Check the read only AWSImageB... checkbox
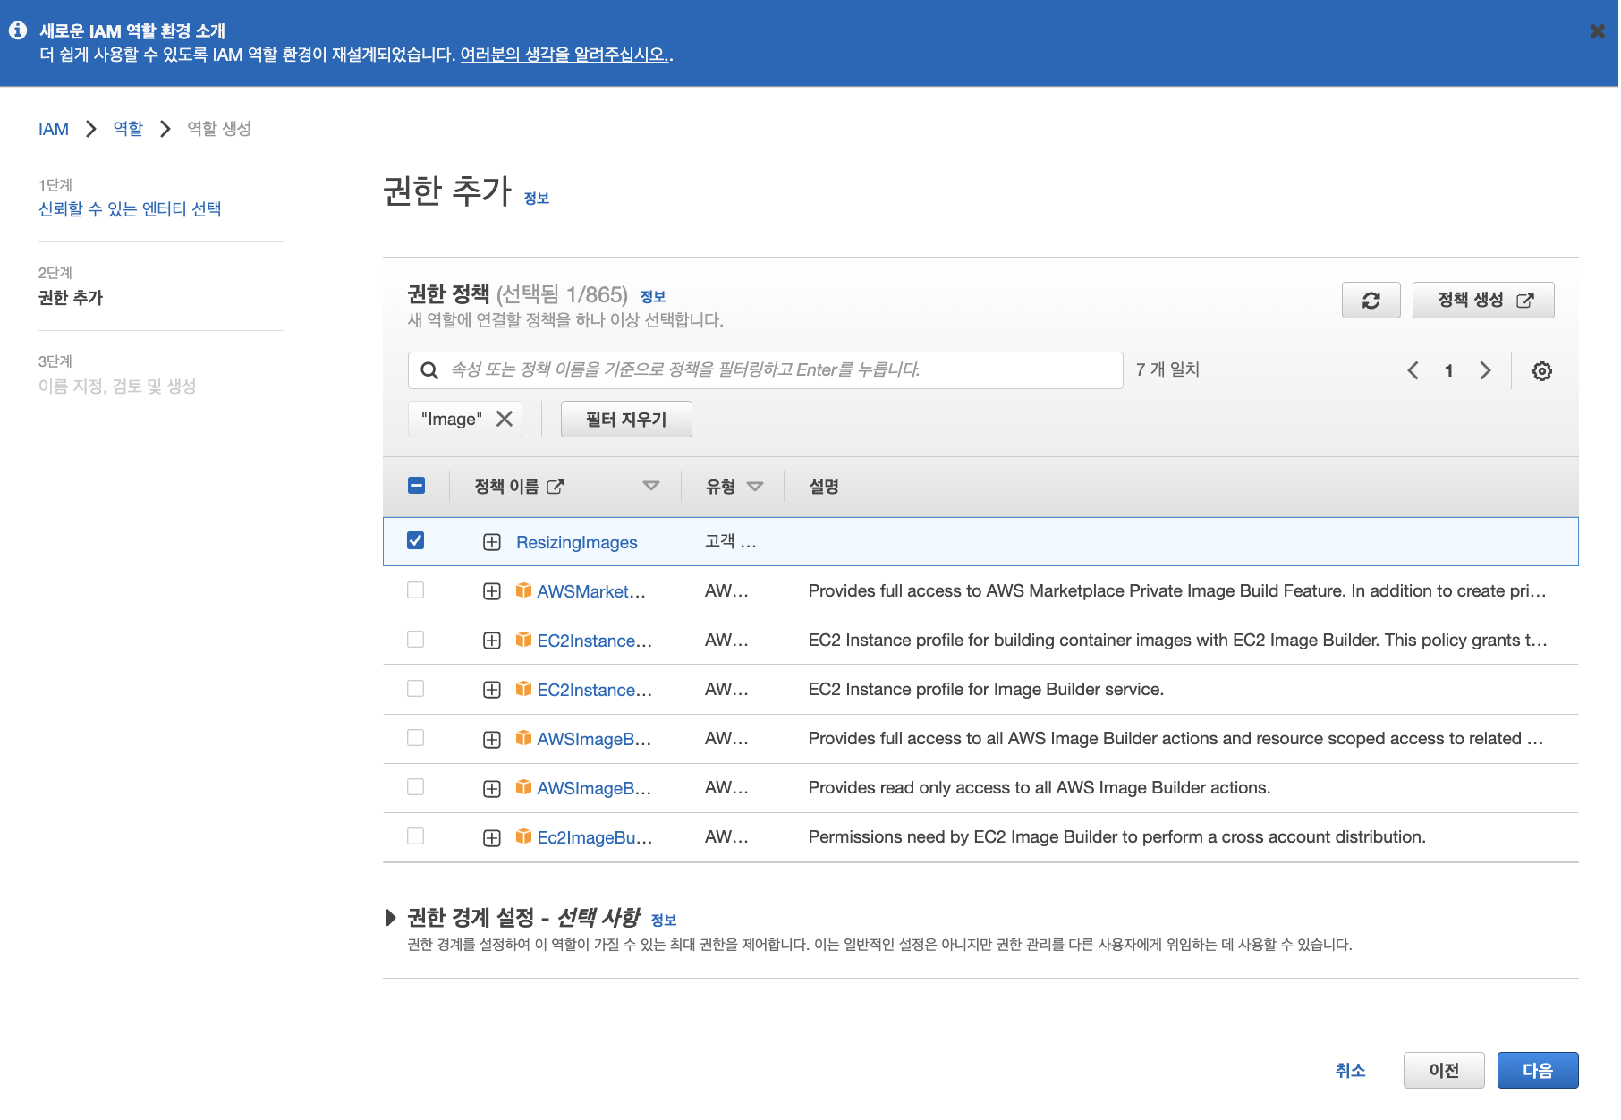1621x1120 pixels. pyautogui.click(x=415, y=787)
